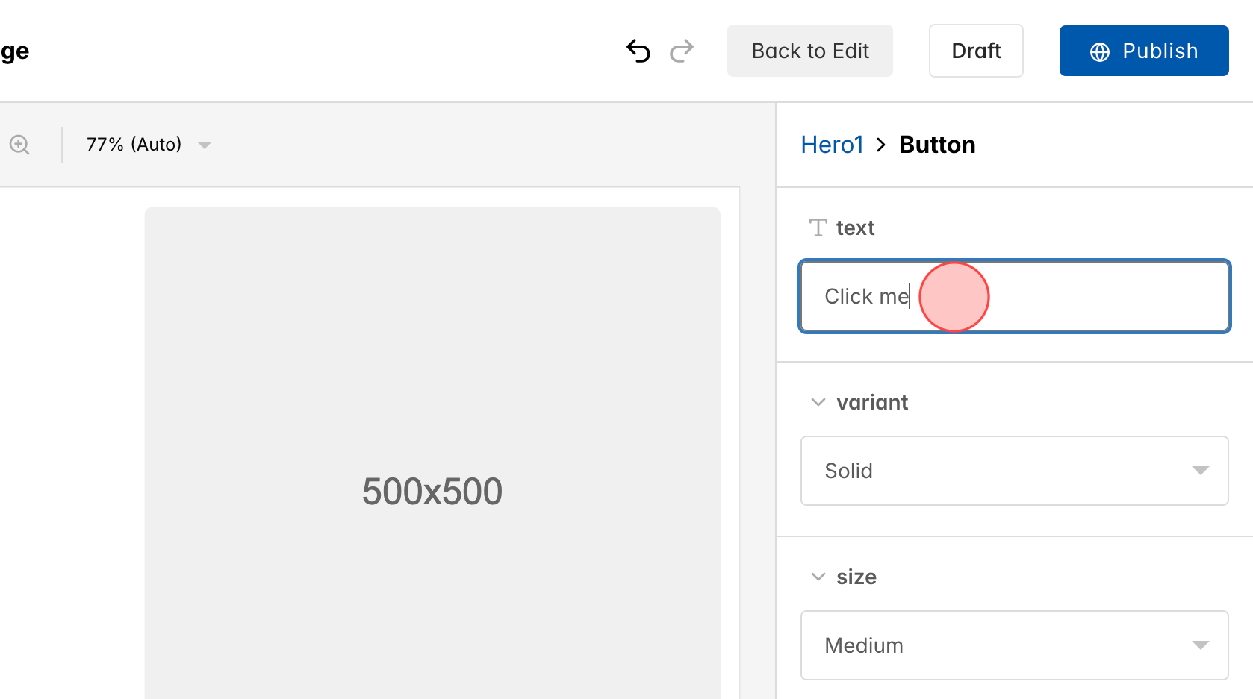This screenshot has height=699, width=1253.
Task: Click the Back to Edit button
Action: (809, 51)
